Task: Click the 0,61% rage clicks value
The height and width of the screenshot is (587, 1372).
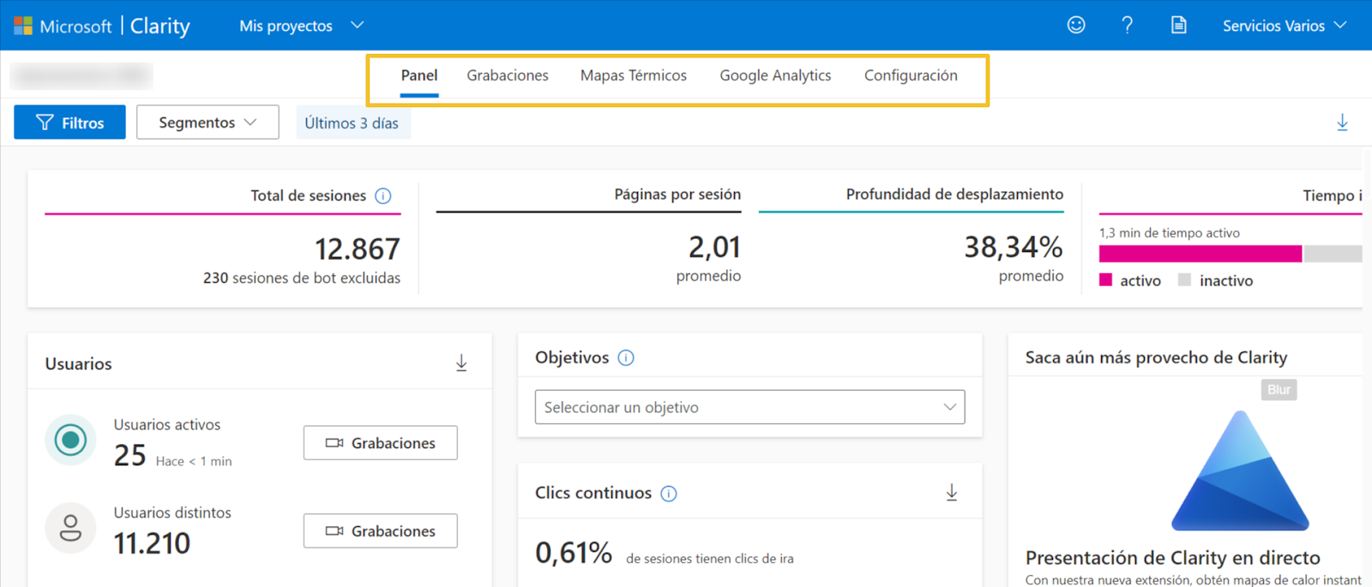Action: 574,553
